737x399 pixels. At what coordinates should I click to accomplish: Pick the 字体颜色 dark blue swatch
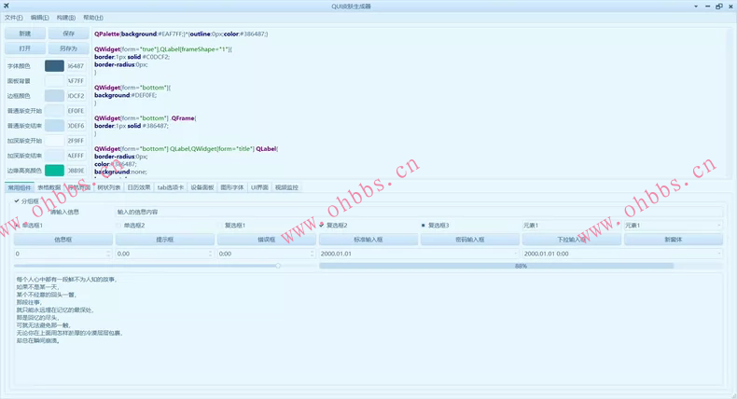[54, 66]
